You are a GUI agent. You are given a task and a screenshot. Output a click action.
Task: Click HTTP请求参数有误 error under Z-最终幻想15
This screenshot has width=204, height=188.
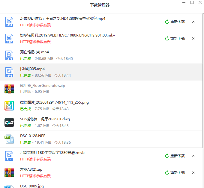click(x=35, y=25)
